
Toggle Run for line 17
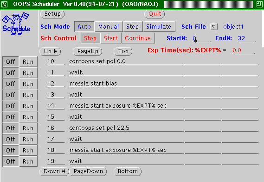point(28,139)
